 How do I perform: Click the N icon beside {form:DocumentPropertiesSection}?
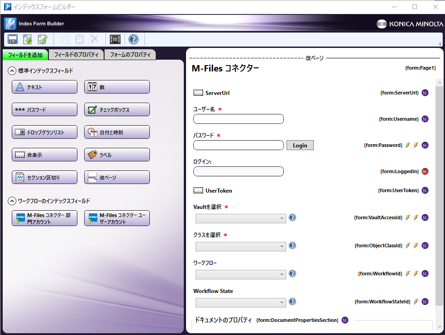(345, 320)
